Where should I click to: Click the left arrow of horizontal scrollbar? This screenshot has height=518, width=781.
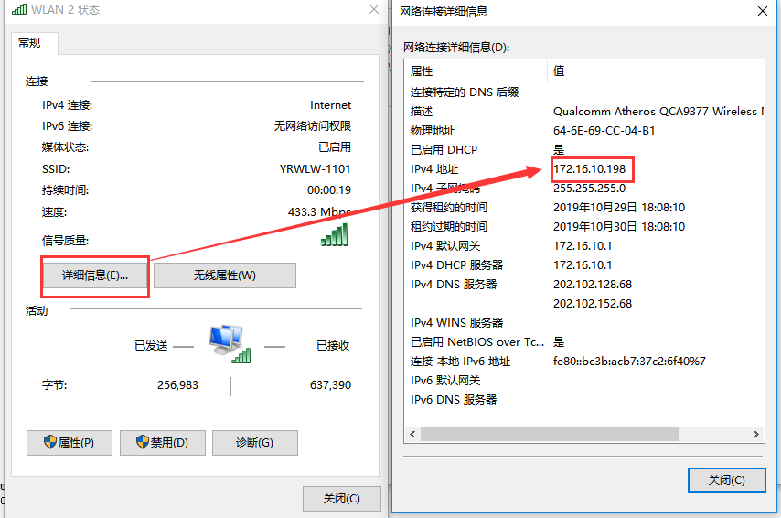pos(412,436)
